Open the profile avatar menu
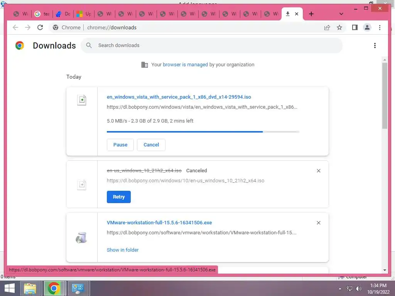395x296 pixels. pyautogui.click(x=367, y=27)
